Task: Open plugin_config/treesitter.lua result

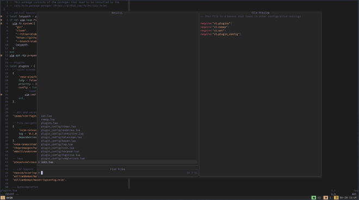Action: [62, 134]
